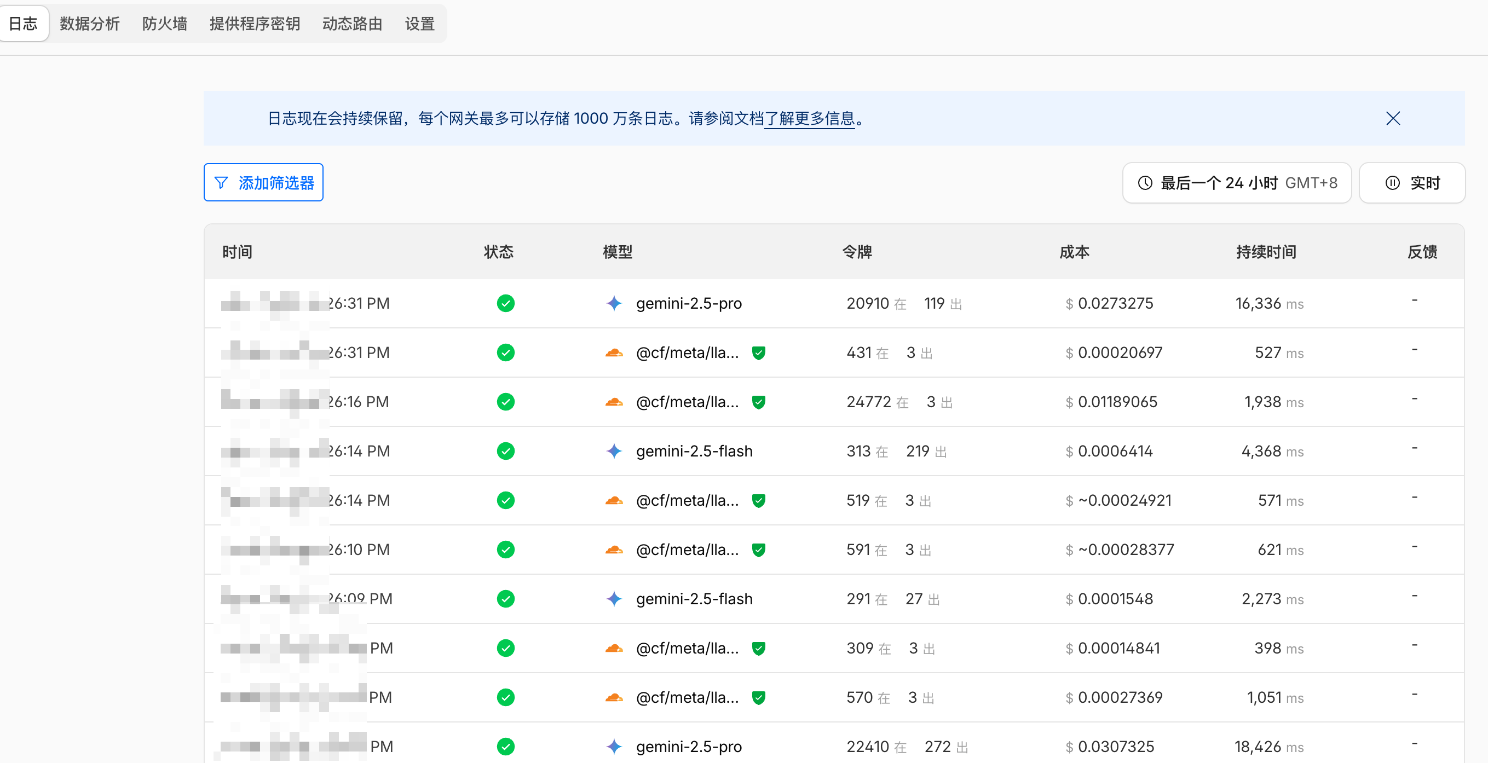Follow the 了解更多信息 documentation link
1488x763 pixels.
pos(809,118)
